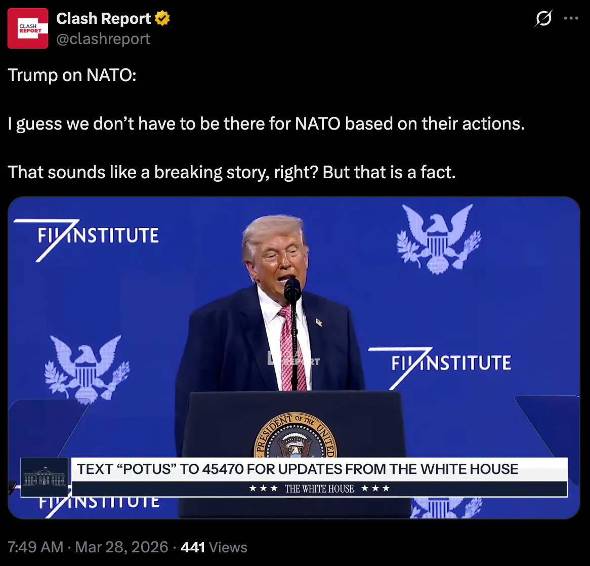Click the 7:49 AM timestamp link
590x566 pixels.
point(35,547)
